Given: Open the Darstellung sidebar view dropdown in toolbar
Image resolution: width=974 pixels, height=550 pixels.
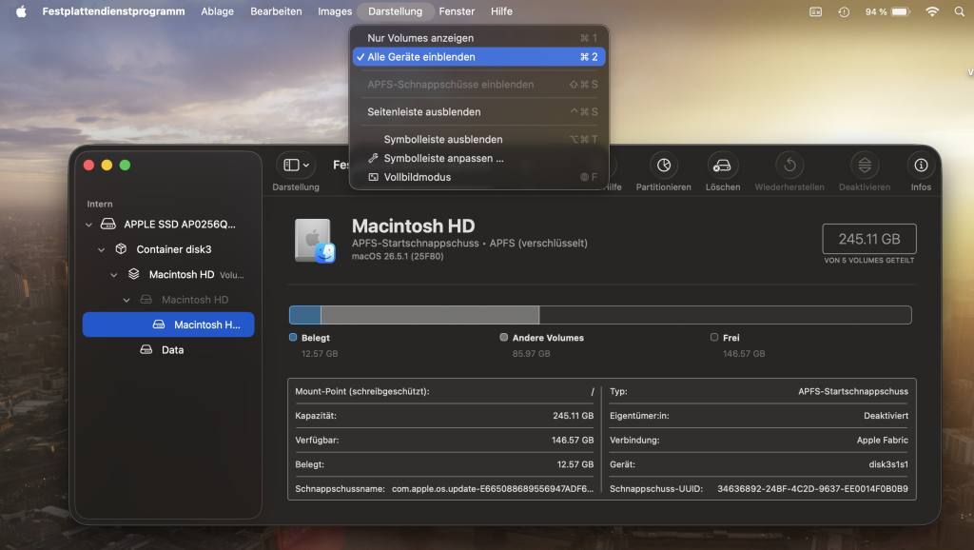Looking at the screenshot, I should (296, 165).
